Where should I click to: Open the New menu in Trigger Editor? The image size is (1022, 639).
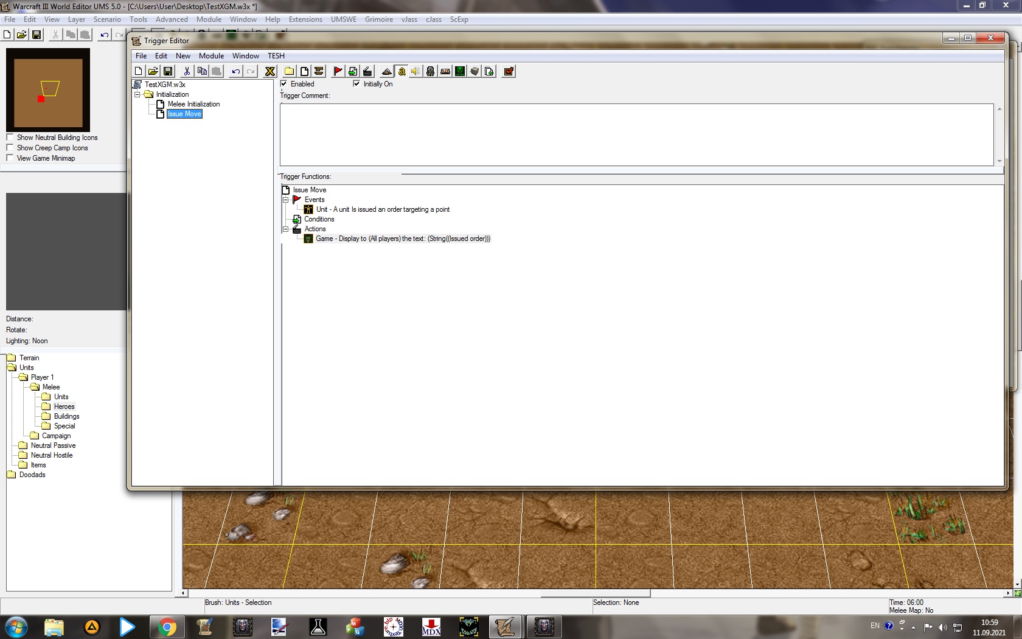coord(183,56)
